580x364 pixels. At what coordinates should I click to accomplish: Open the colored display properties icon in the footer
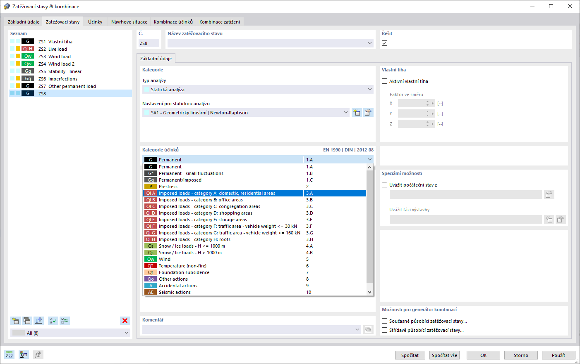24,355
